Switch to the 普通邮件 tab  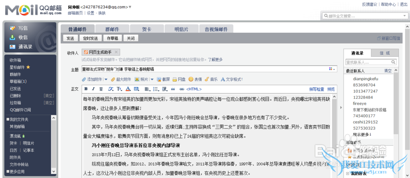(77, 29)
